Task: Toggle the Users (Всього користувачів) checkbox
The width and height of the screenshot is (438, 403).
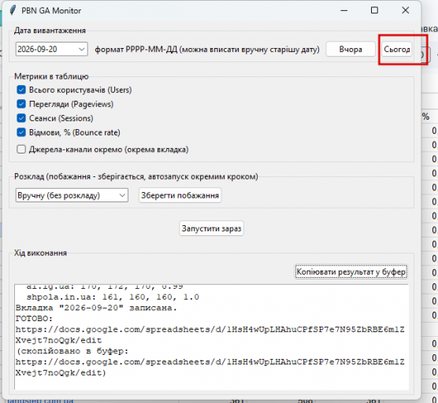Action: click(21, 90)
